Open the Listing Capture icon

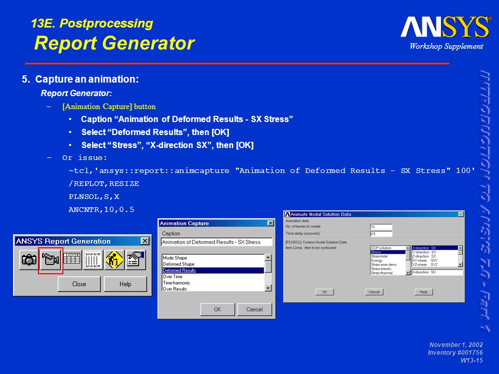pyautogui.click(x=93, y=260)
